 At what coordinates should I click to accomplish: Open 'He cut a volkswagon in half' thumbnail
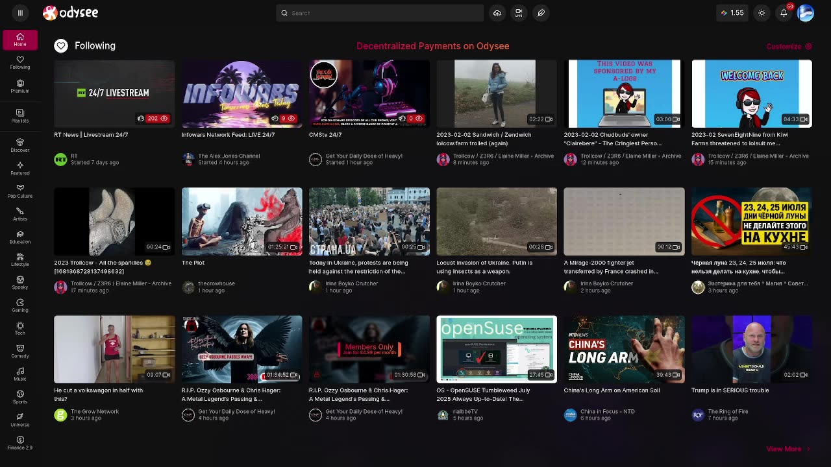tap(114, 349)
